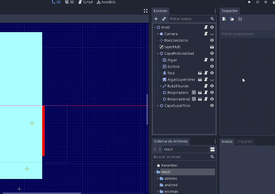275x194 pixels.
Task: Toggle distraction-free mode in viewport
Action: coord(146,11)
